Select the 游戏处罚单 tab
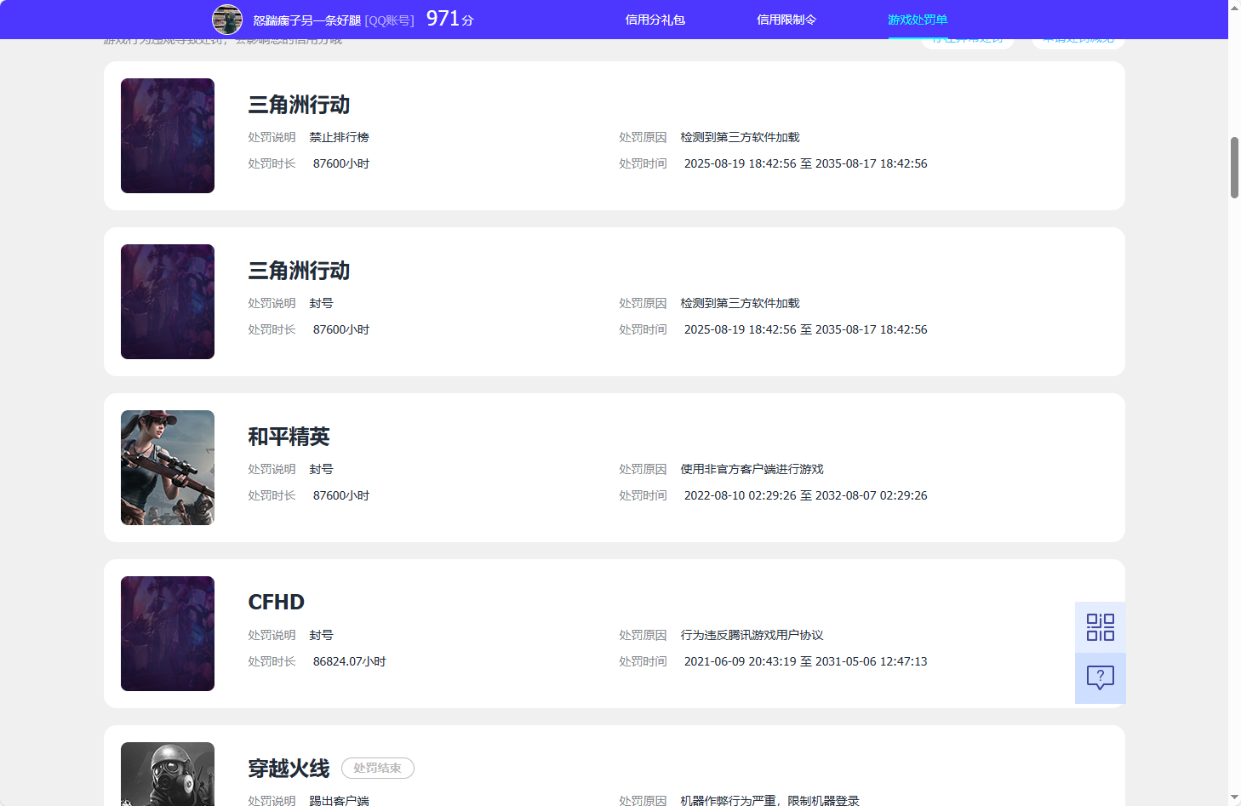The width and height of the screenshot is (1241, 806). [x=918, y=19]
